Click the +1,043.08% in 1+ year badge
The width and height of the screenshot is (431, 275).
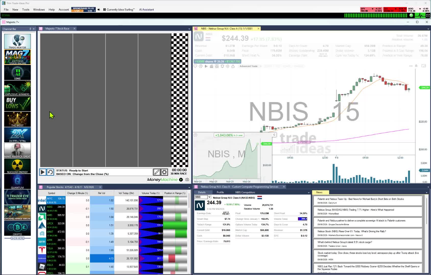click(x=229, y=135)
